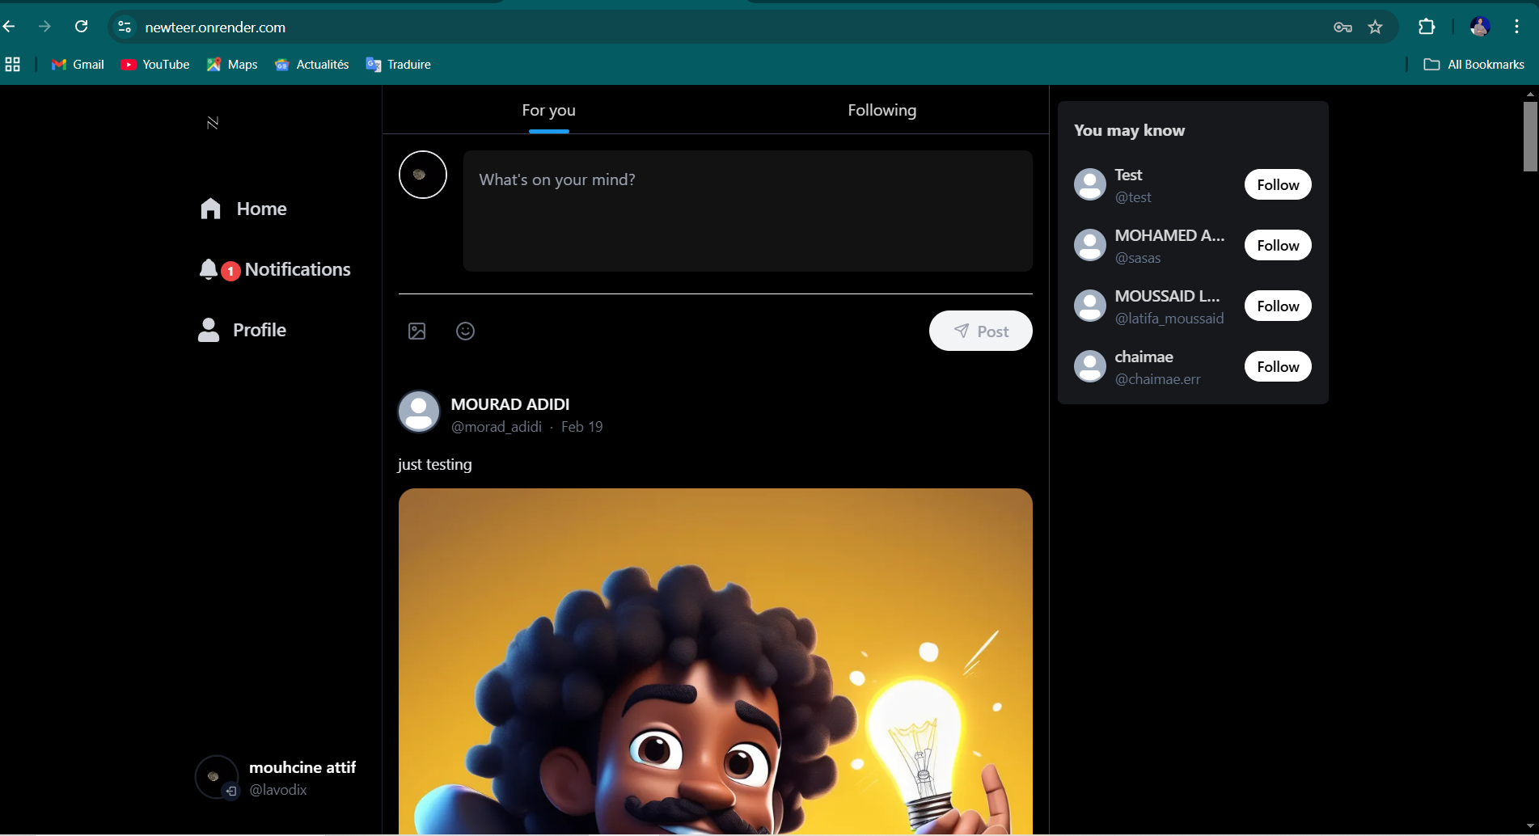This screenshot has width=1539, height=836.
Task: Open the Chrome three-dot menu
Action: click(x=1516, y=27)
